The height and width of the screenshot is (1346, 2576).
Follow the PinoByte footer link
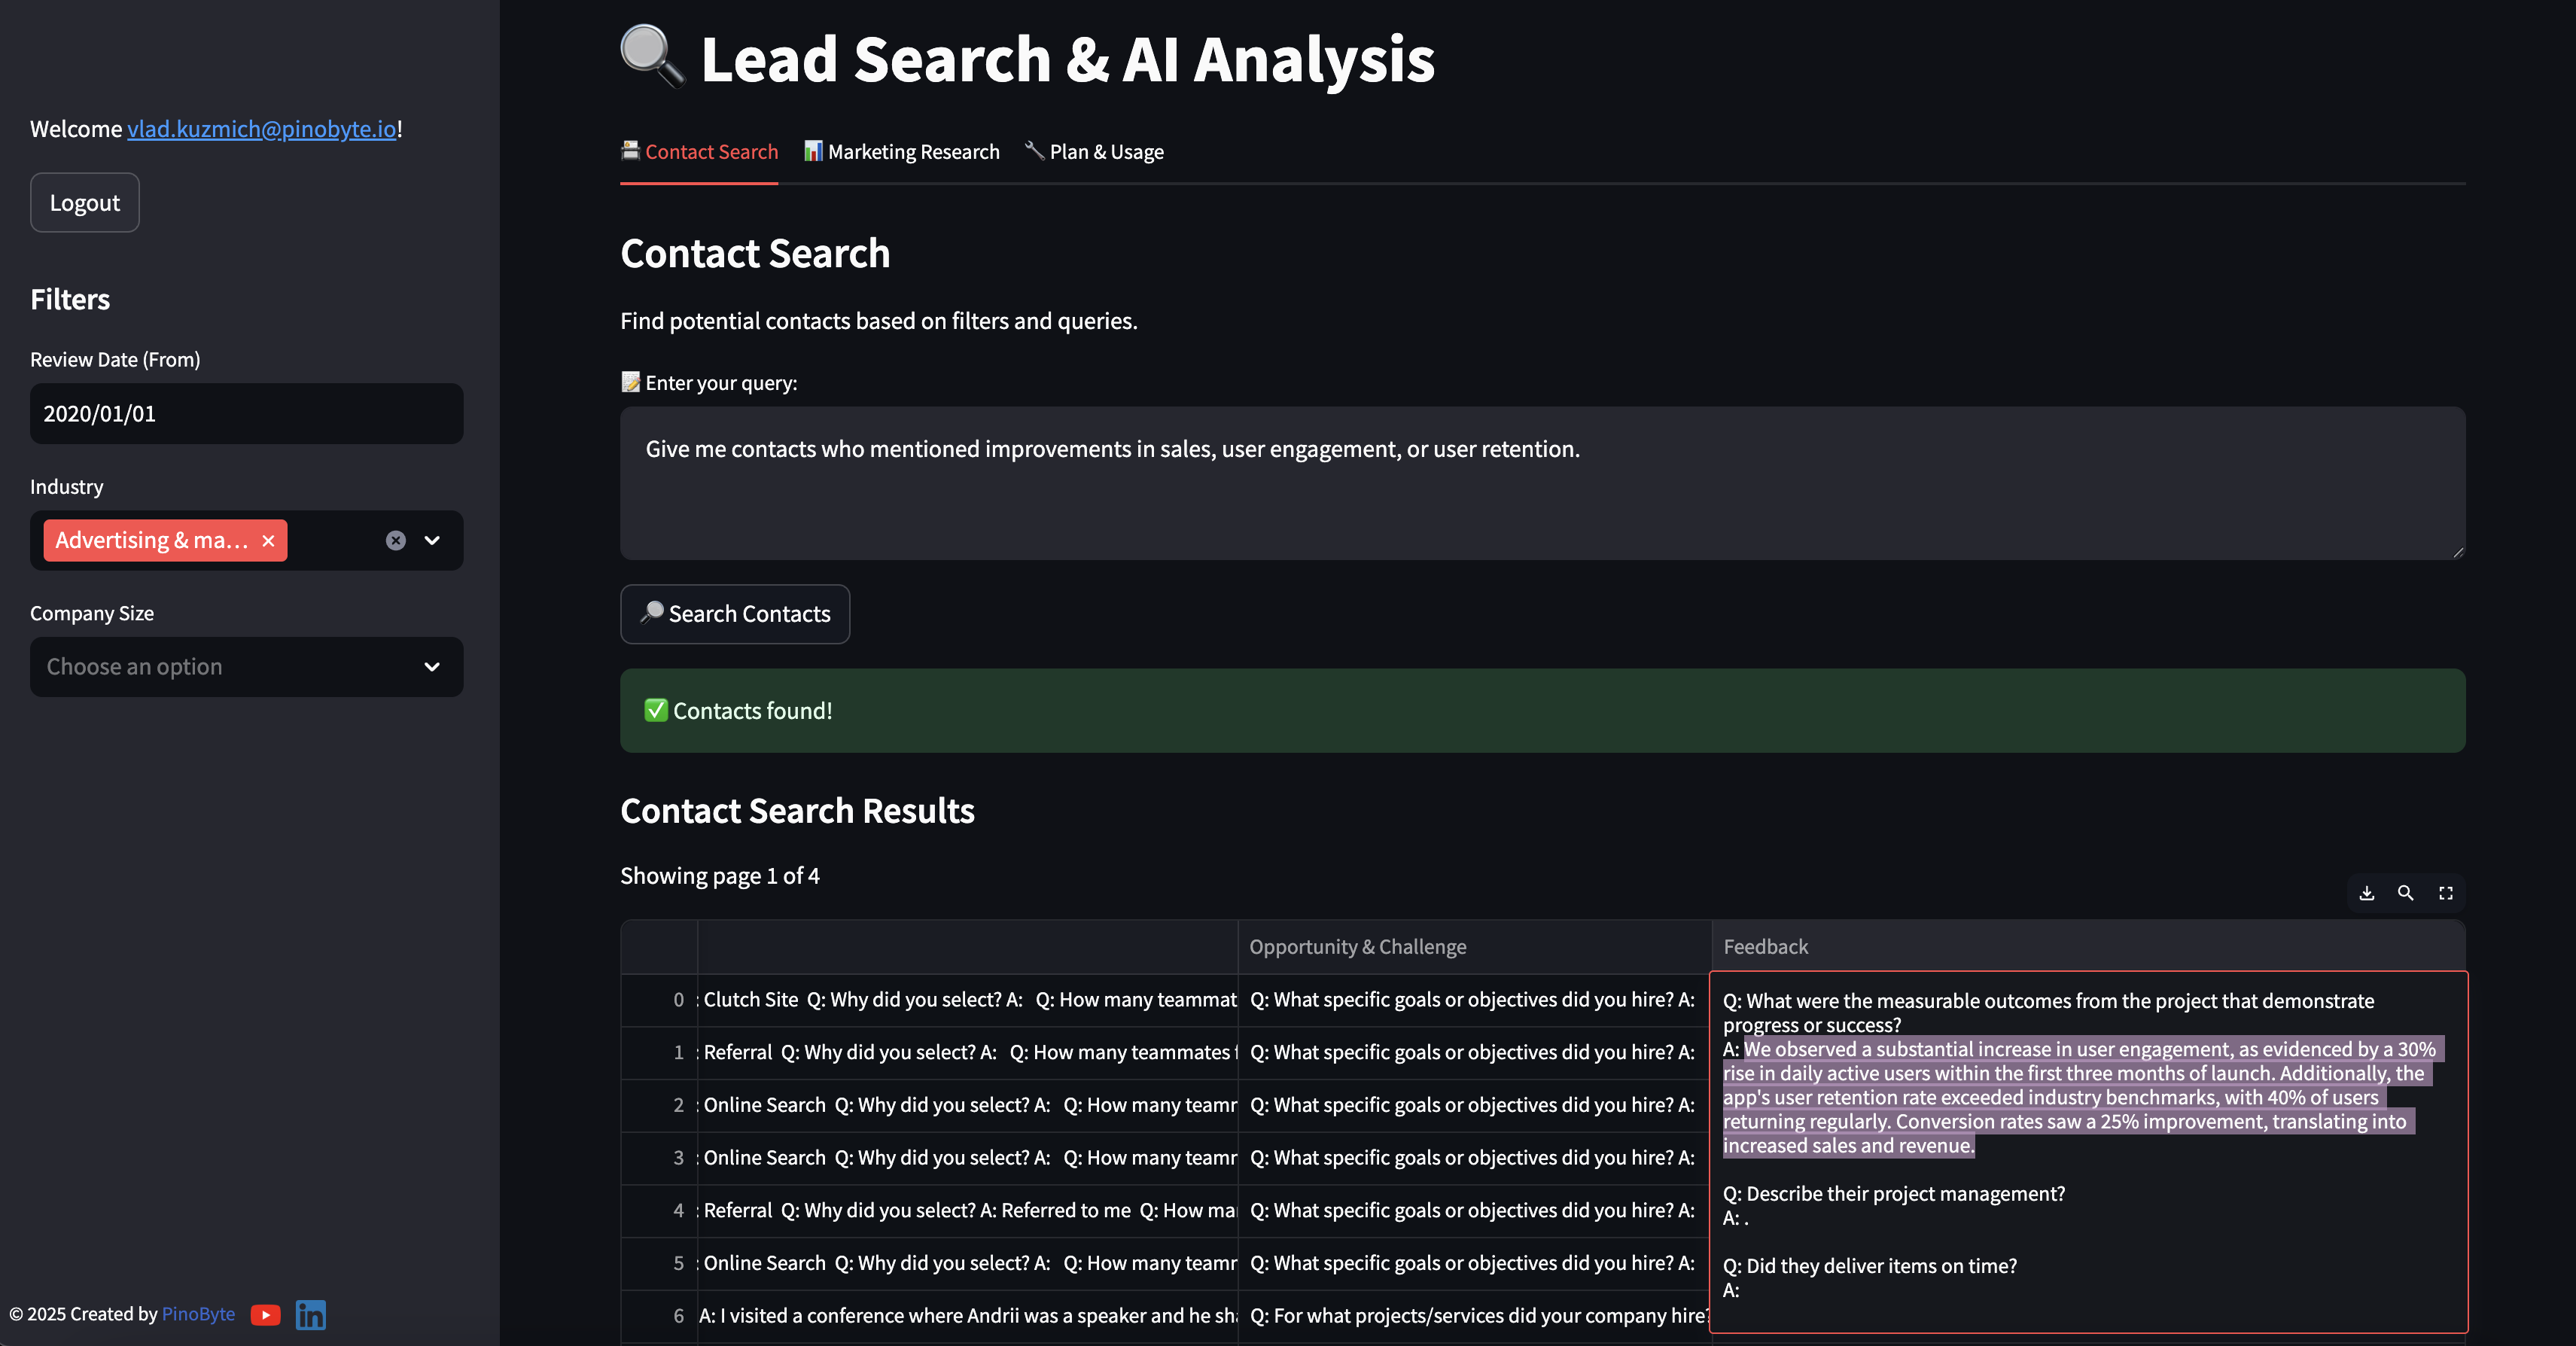point(198,1314)
